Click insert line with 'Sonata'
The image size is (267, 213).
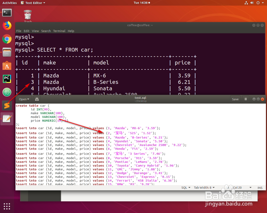[x=92, y=141]
